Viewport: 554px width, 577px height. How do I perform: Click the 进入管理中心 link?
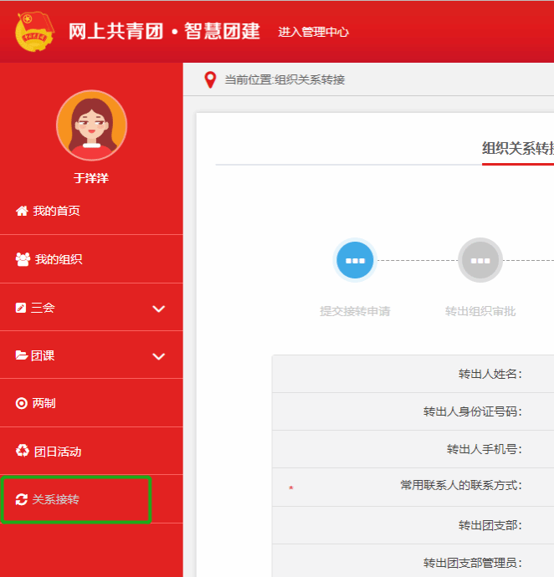click(313, 33)
